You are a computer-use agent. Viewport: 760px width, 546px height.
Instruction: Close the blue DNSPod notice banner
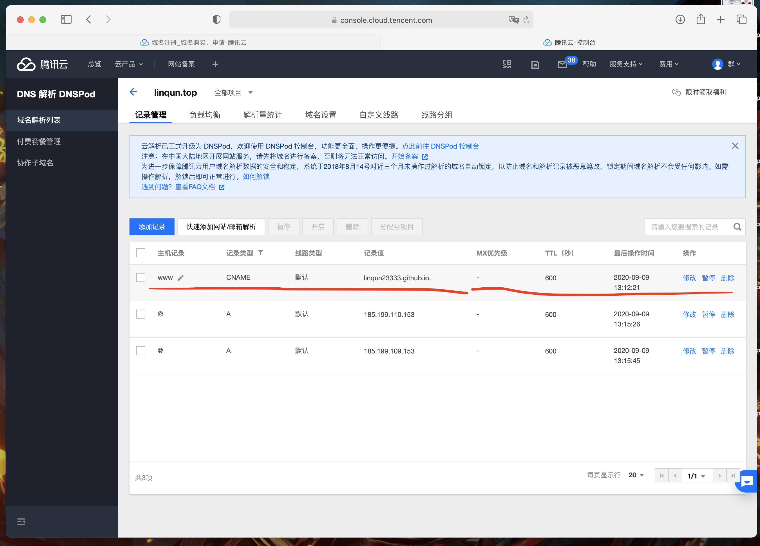click(735, 146)
